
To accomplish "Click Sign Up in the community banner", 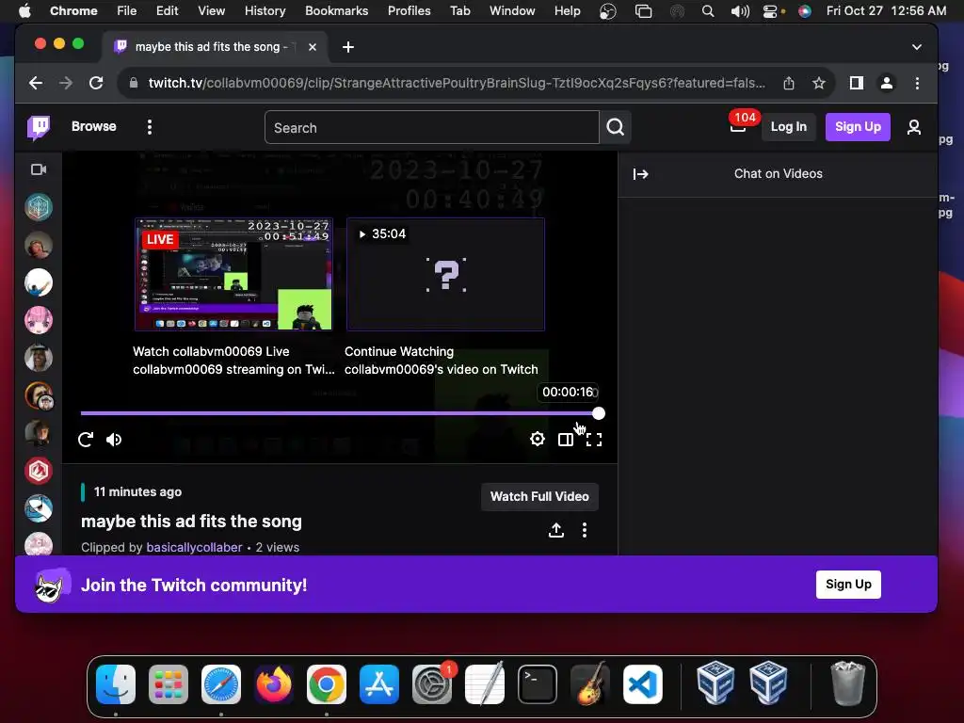I will [848, 584].
